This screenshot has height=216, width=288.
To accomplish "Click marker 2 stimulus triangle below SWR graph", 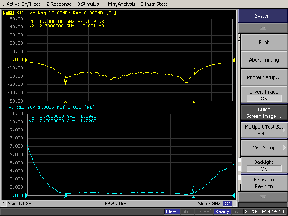I will 193,197.
